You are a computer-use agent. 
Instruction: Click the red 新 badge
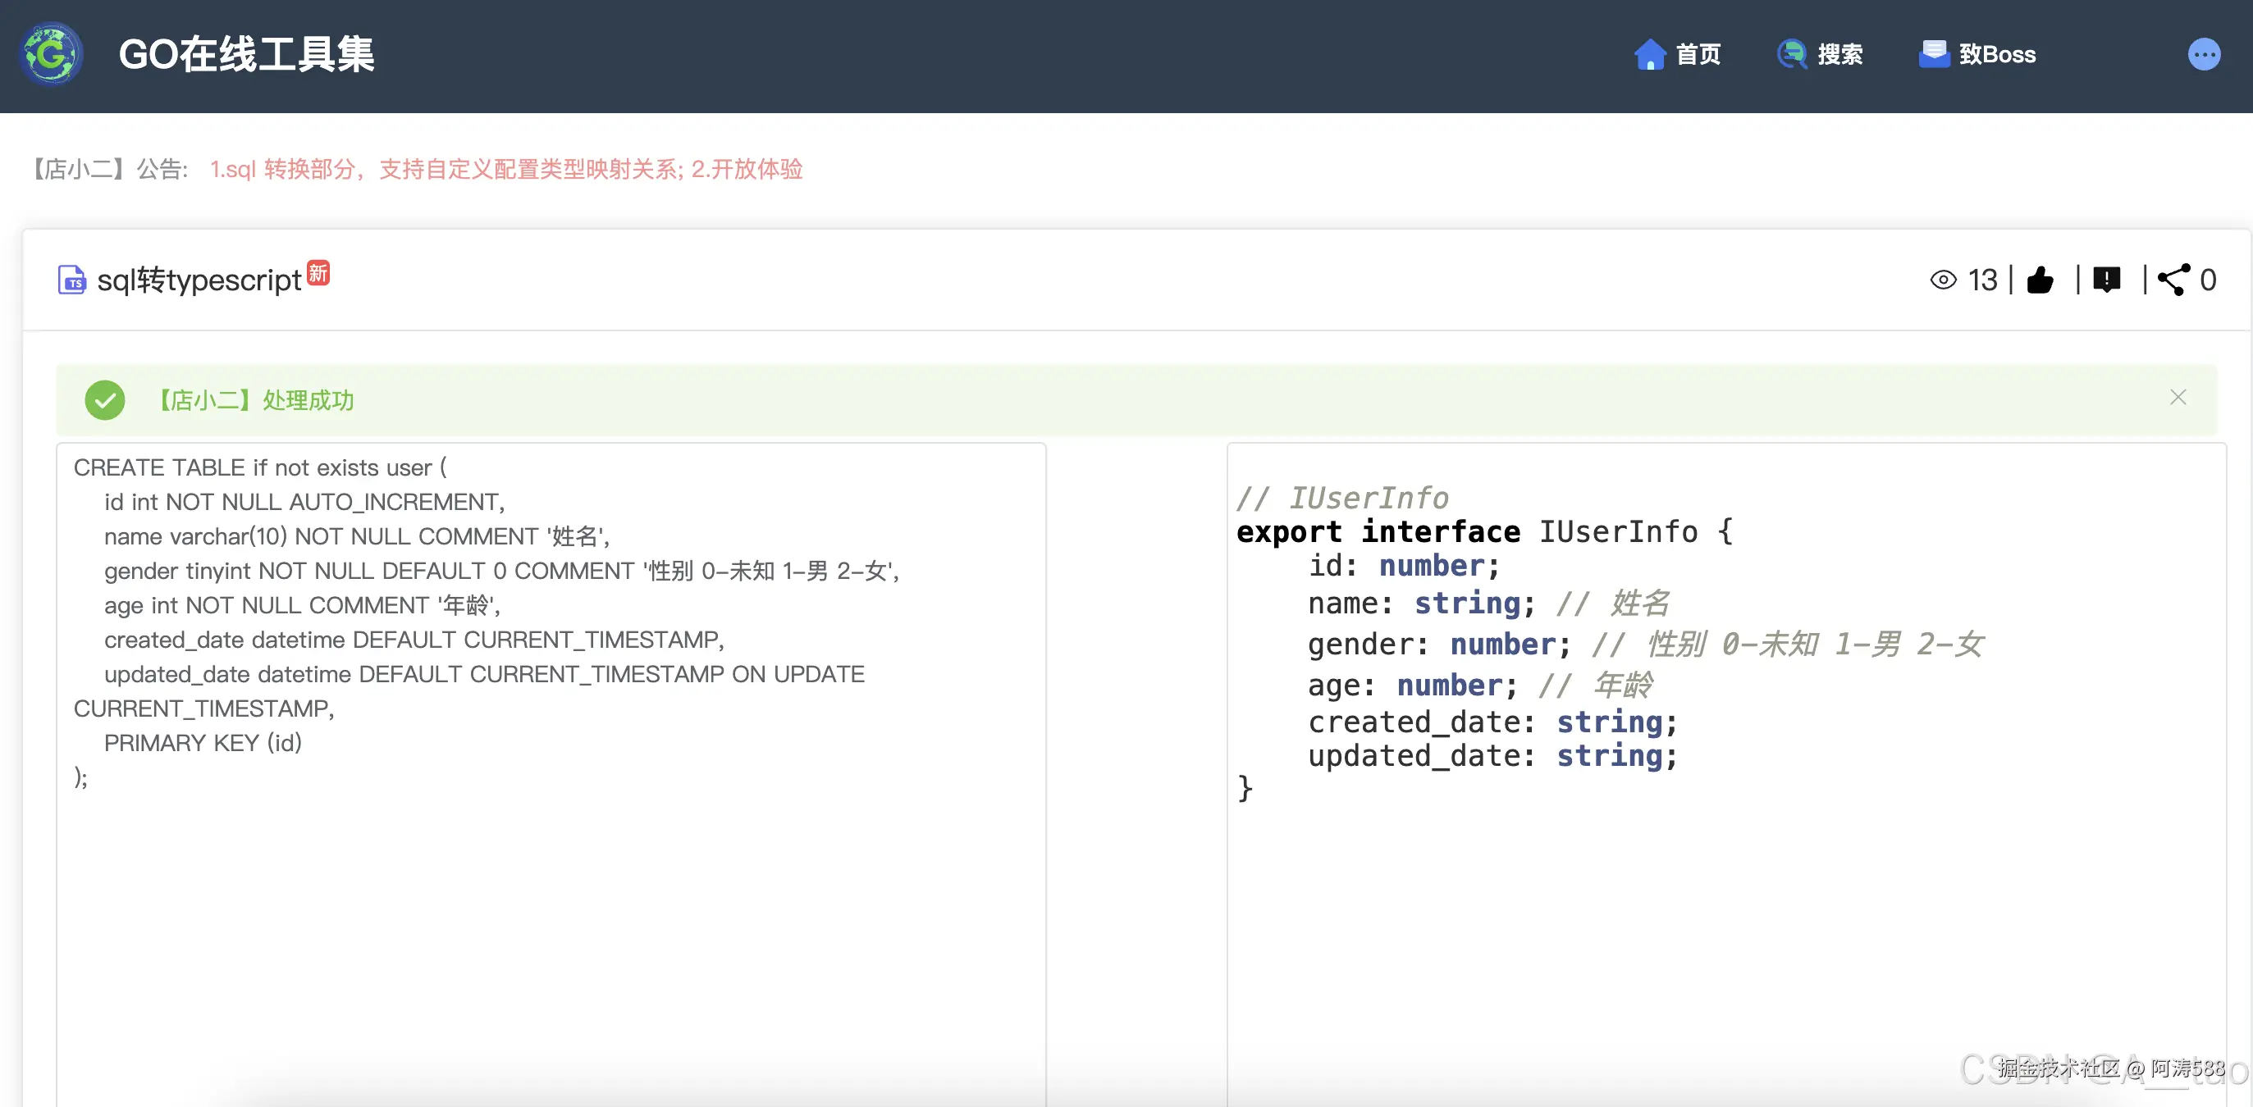tap(318, 273)
